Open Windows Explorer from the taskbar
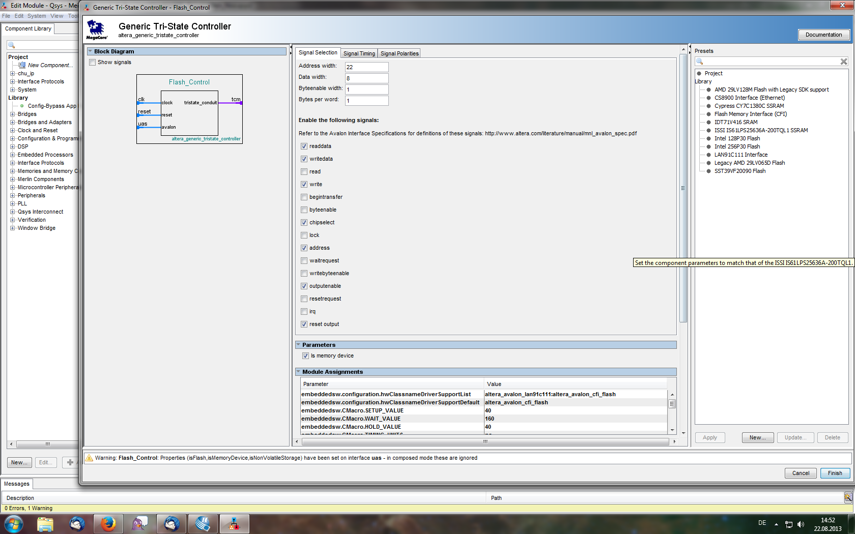855x534 pixels. pos(45,523)
